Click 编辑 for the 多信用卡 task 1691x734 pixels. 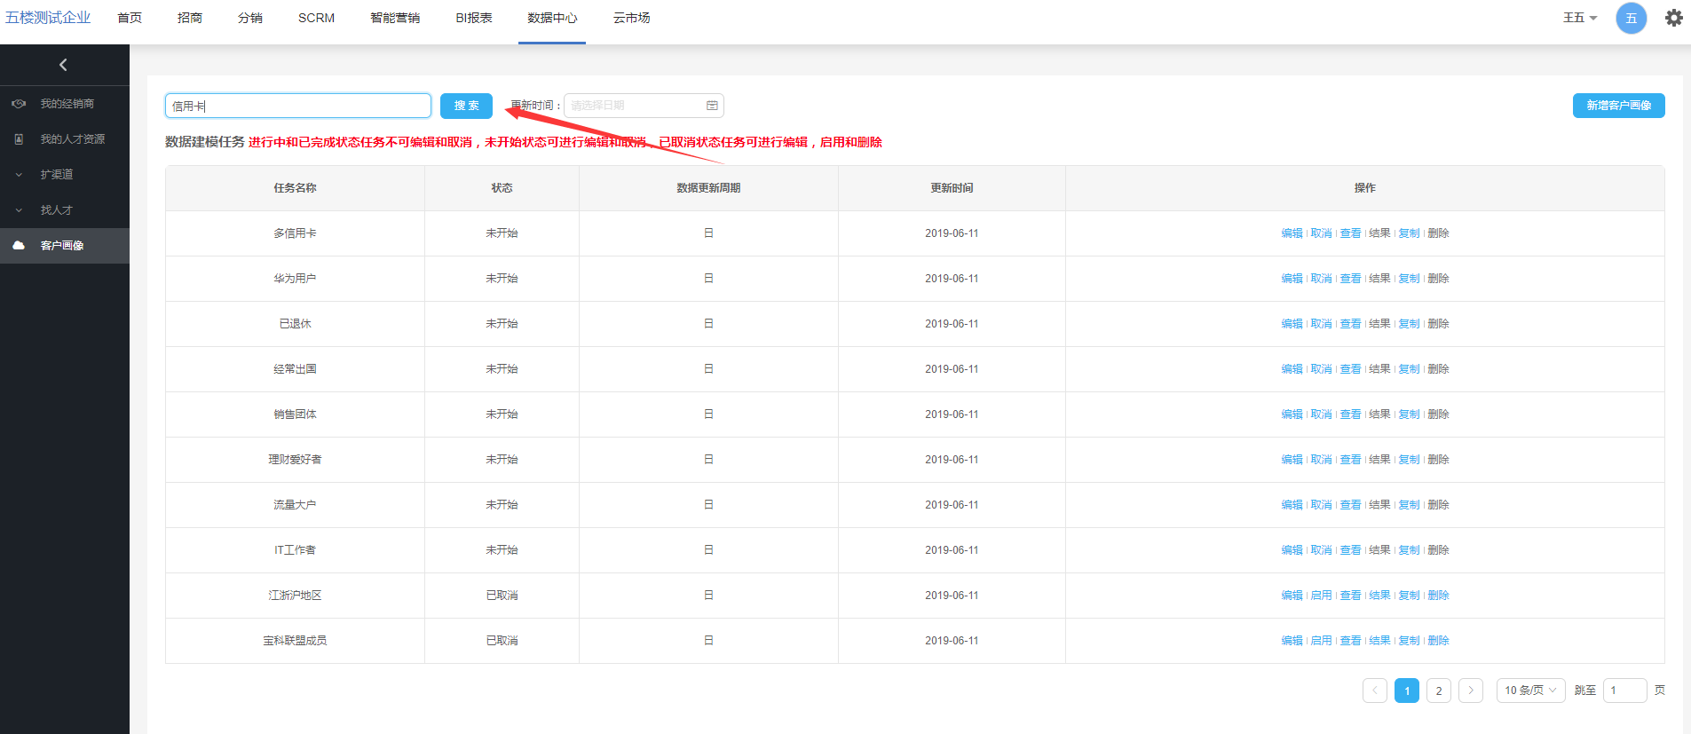[1292, 233]
